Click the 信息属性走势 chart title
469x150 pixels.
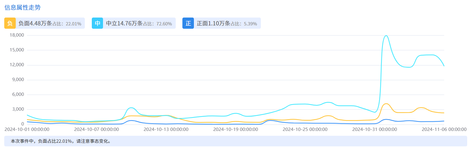click(x=22, y=8)
